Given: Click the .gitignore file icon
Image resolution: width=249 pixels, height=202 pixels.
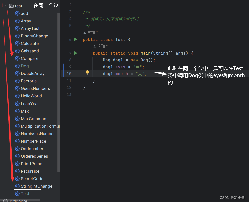Looking at the screenshot, I should pos(6,200).
